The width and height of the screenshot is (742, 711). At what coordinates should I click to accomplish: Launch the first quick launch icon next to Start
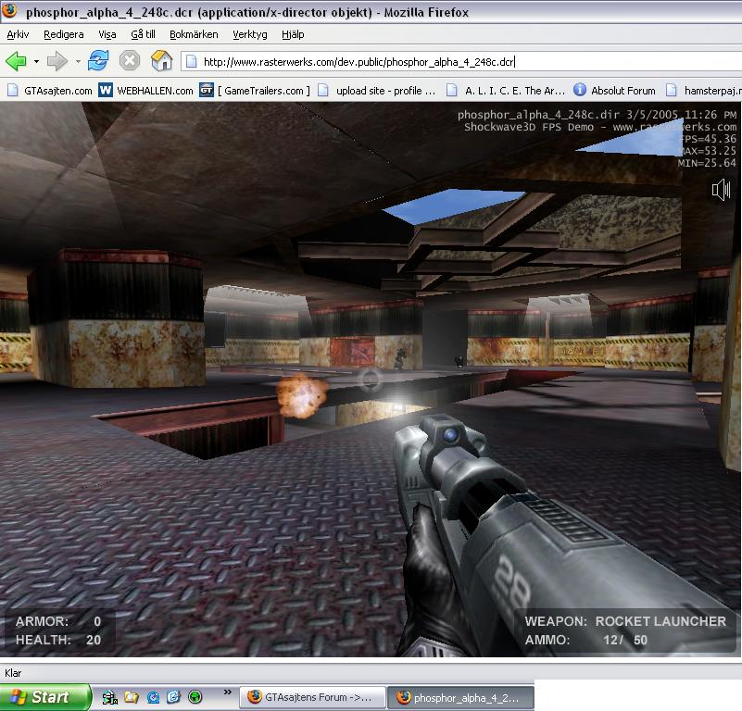click(x=110, y=697)
